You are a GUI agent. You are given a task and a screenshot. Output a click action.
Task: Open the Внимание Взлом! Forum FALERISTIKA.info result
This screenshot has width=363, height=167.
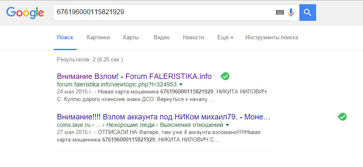pyautogui.click(x=134, y=76)
